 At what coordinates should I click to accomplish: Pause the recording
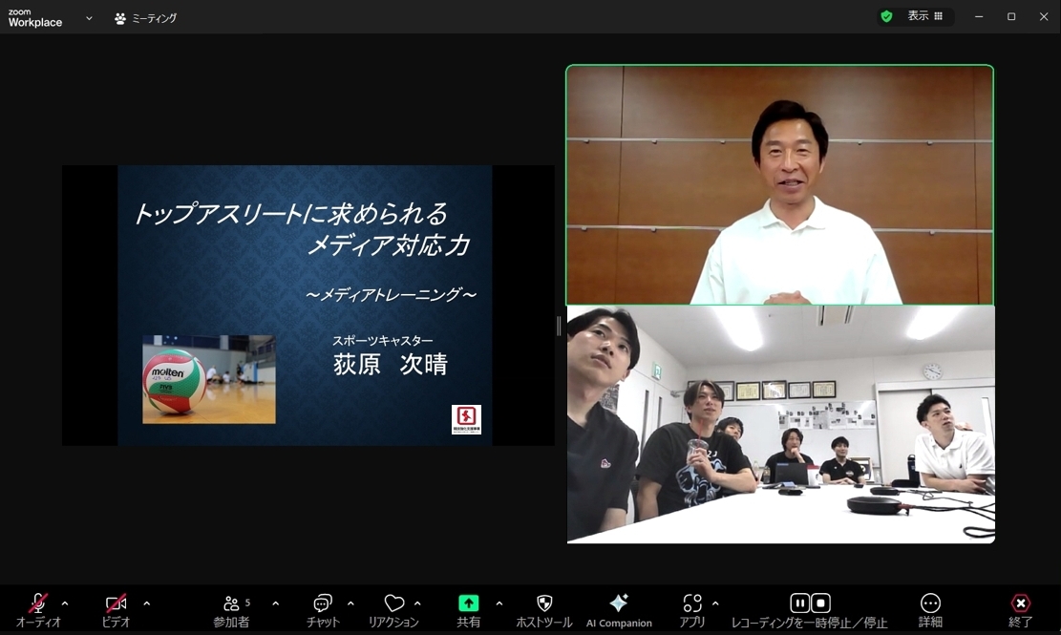click(800, 603)
